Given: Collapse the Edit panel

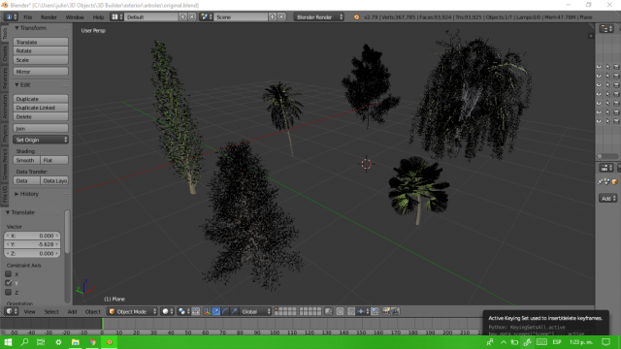Looking at the screenshot, I should (x=17, y=84).
